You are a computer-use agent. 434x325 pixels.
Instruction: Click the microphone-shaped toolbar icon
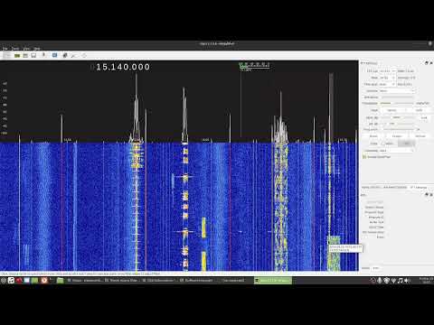(43, 55)
